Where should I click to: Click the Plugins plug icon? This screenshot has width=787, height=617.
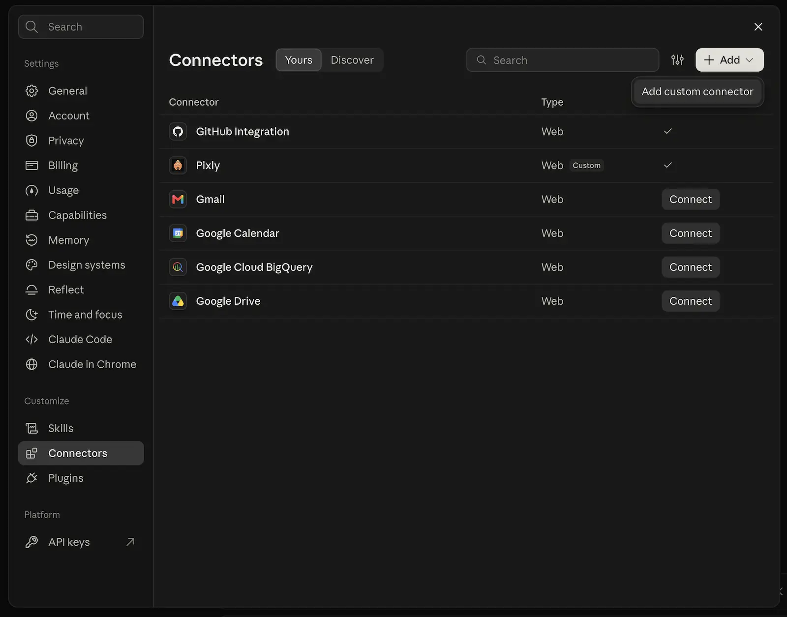pos(31,478)
